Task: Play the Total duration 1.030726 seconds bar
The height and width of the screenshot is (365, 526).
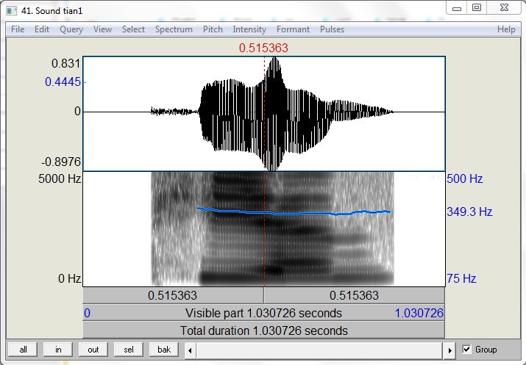Action: (x=263, y=330)
